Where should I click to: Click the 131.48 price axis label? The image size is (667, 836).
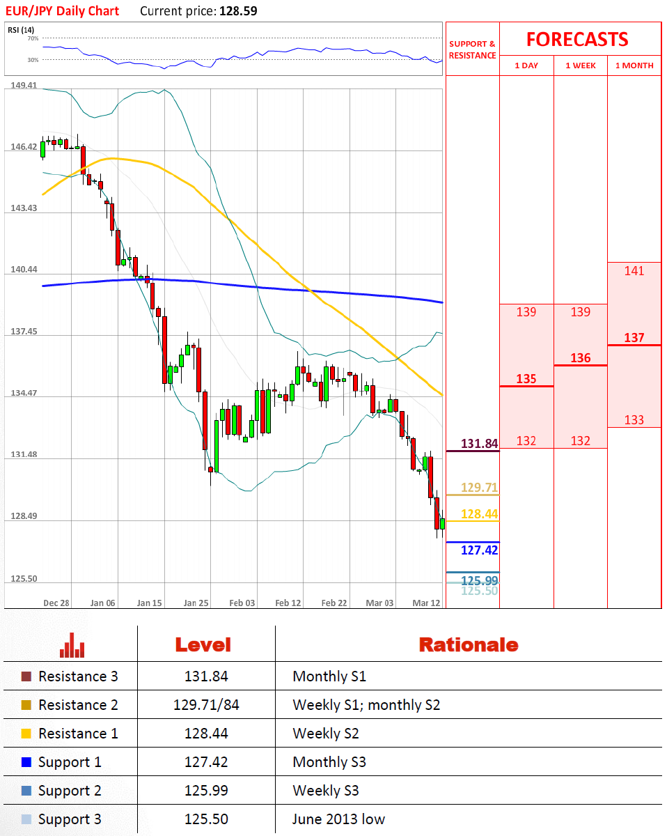[23, 454]
